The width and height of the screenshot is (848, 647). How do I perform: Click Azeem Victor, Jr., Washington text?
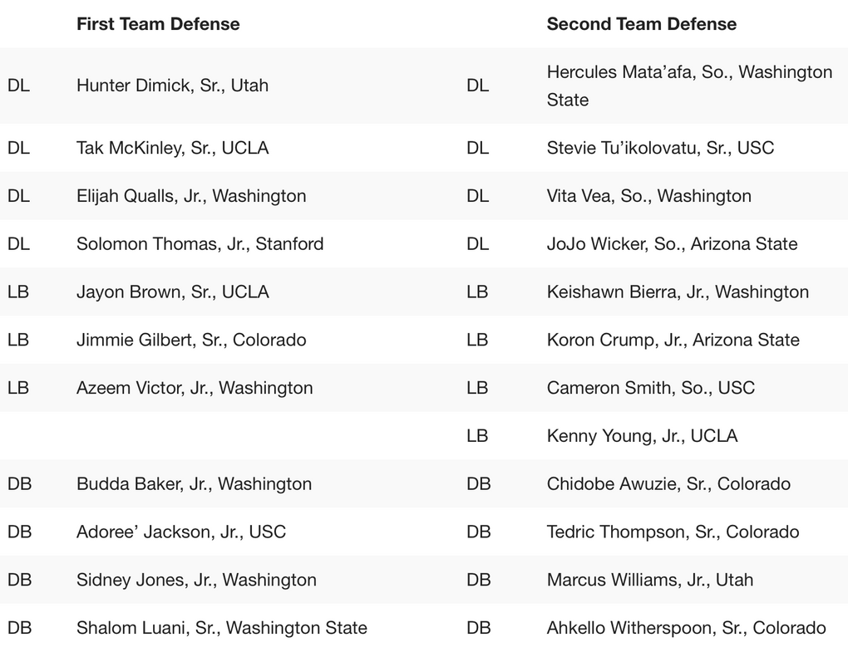tap(195, 389)
